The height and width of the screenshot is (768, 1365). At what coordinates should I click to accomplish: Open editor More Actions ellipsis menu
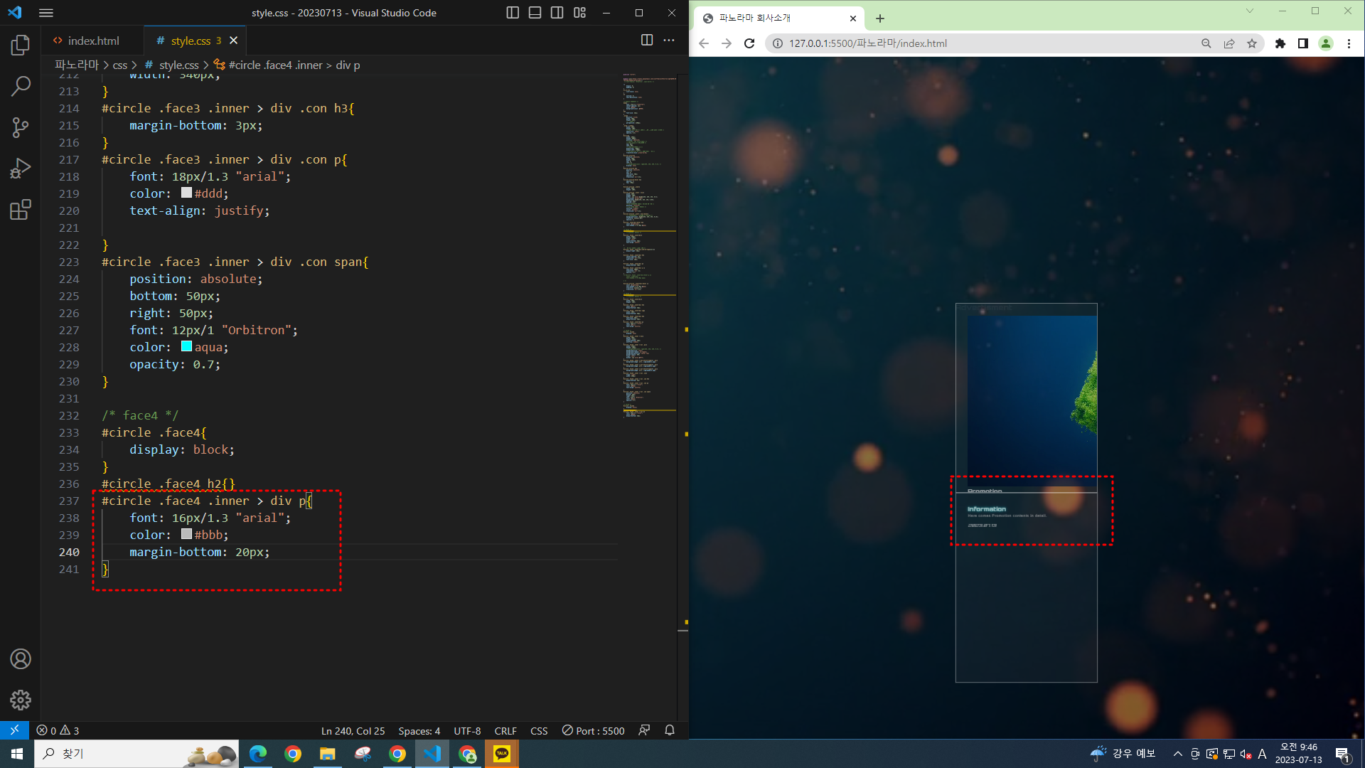point(669,41)
